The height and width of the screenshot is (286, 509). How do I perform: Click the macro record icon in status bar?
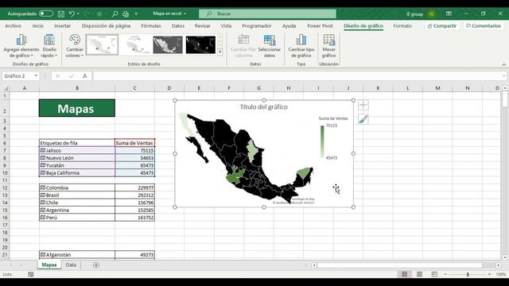point(31,274)
